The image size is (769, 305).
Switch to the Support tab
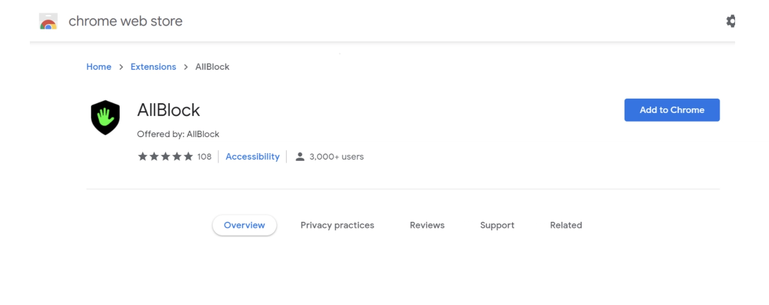tap(497, 225)
